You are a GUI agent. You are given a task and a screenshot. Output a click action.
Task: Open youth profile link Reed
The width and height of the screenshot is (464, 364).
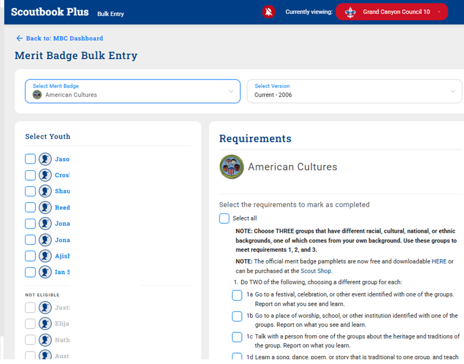tap(63, 208)
